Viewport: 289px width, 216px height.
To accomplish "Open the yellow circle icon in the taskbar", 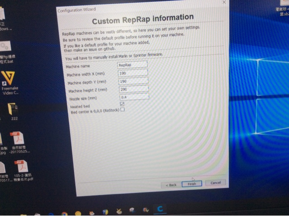I will click(x=78, y=213).
